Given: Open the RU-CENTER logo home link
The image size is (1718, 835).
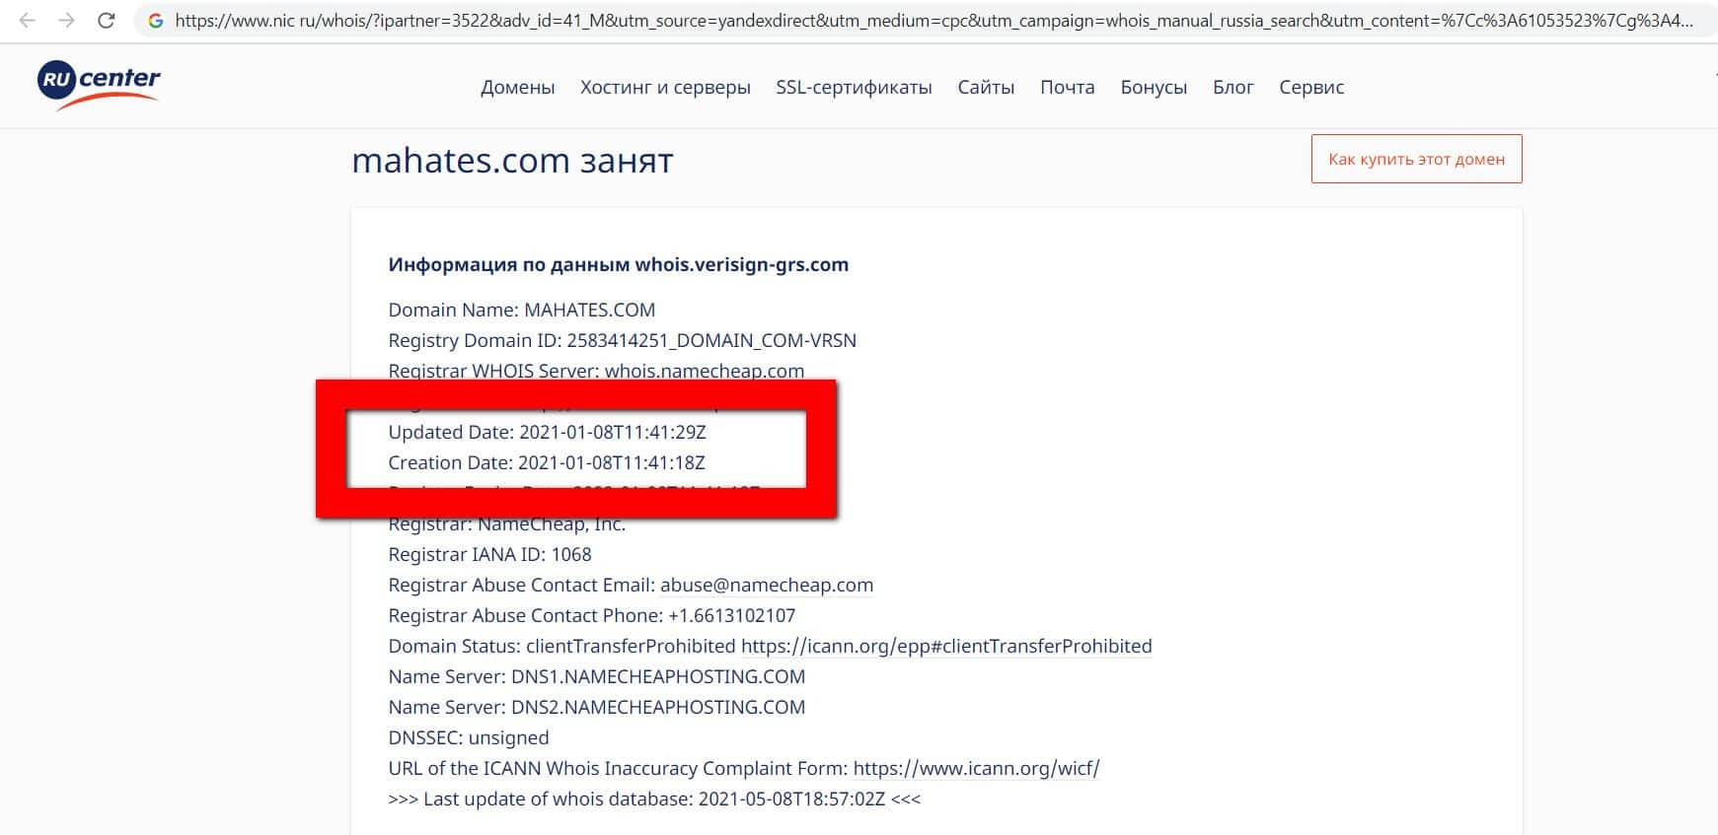Looking at the screenshot, I should click(99, 86).
